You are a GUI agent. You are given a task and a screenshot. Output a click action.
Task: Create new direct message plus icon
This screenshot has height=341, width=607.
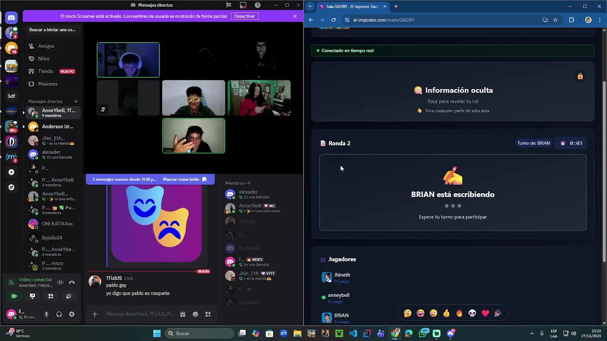point(75,101)
